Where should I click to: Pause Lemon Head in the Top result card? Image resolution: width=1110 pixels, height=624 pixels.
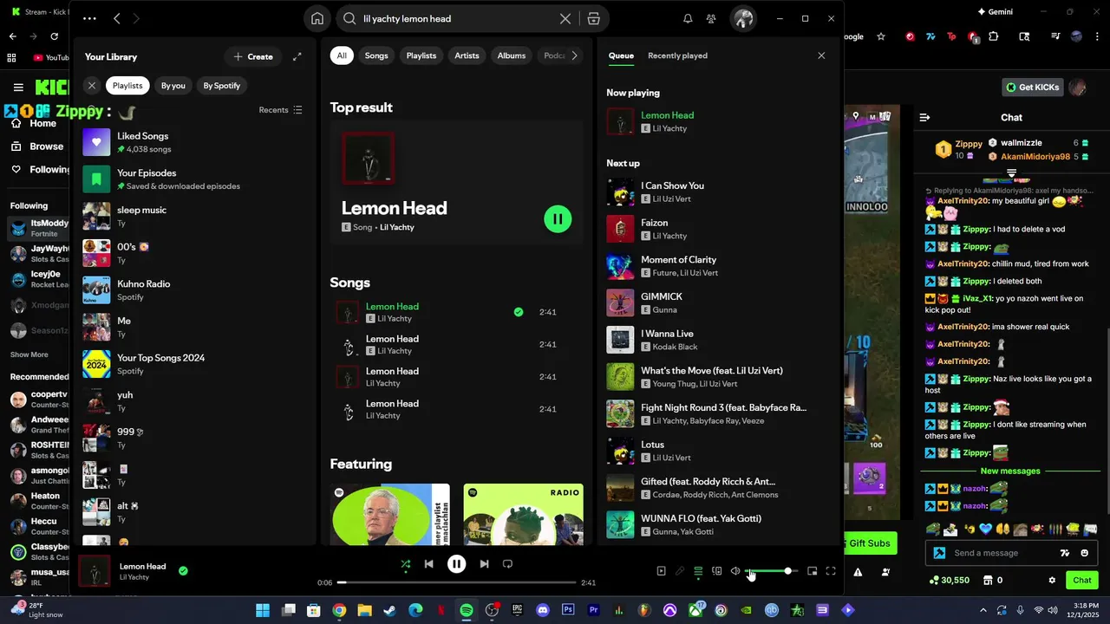click(x=558, y=219)
